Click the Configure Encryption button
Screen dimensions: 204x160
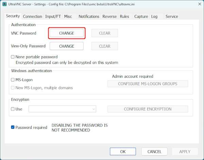pos(148,109)
